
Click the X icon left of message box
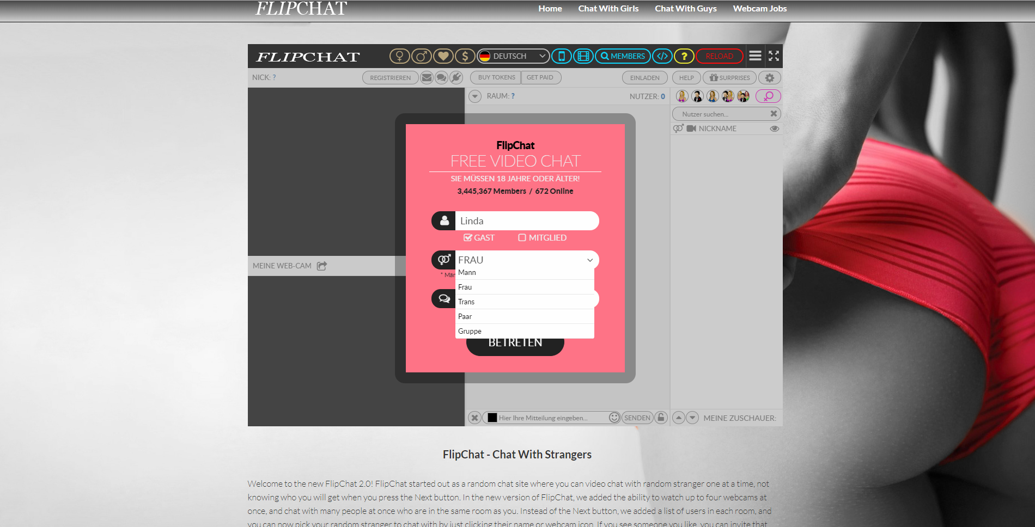click(475, 418)
